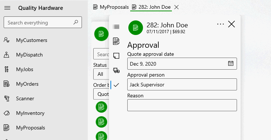Click the Quote approval date field
The width and height of the screenshot is (271, 140).
tap(182, 64)
